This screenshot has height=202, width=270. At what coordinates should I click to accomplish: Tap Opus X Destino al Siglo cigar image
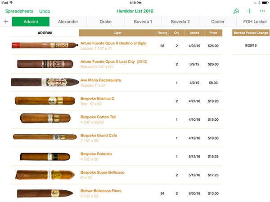click(x=45, y=45)
